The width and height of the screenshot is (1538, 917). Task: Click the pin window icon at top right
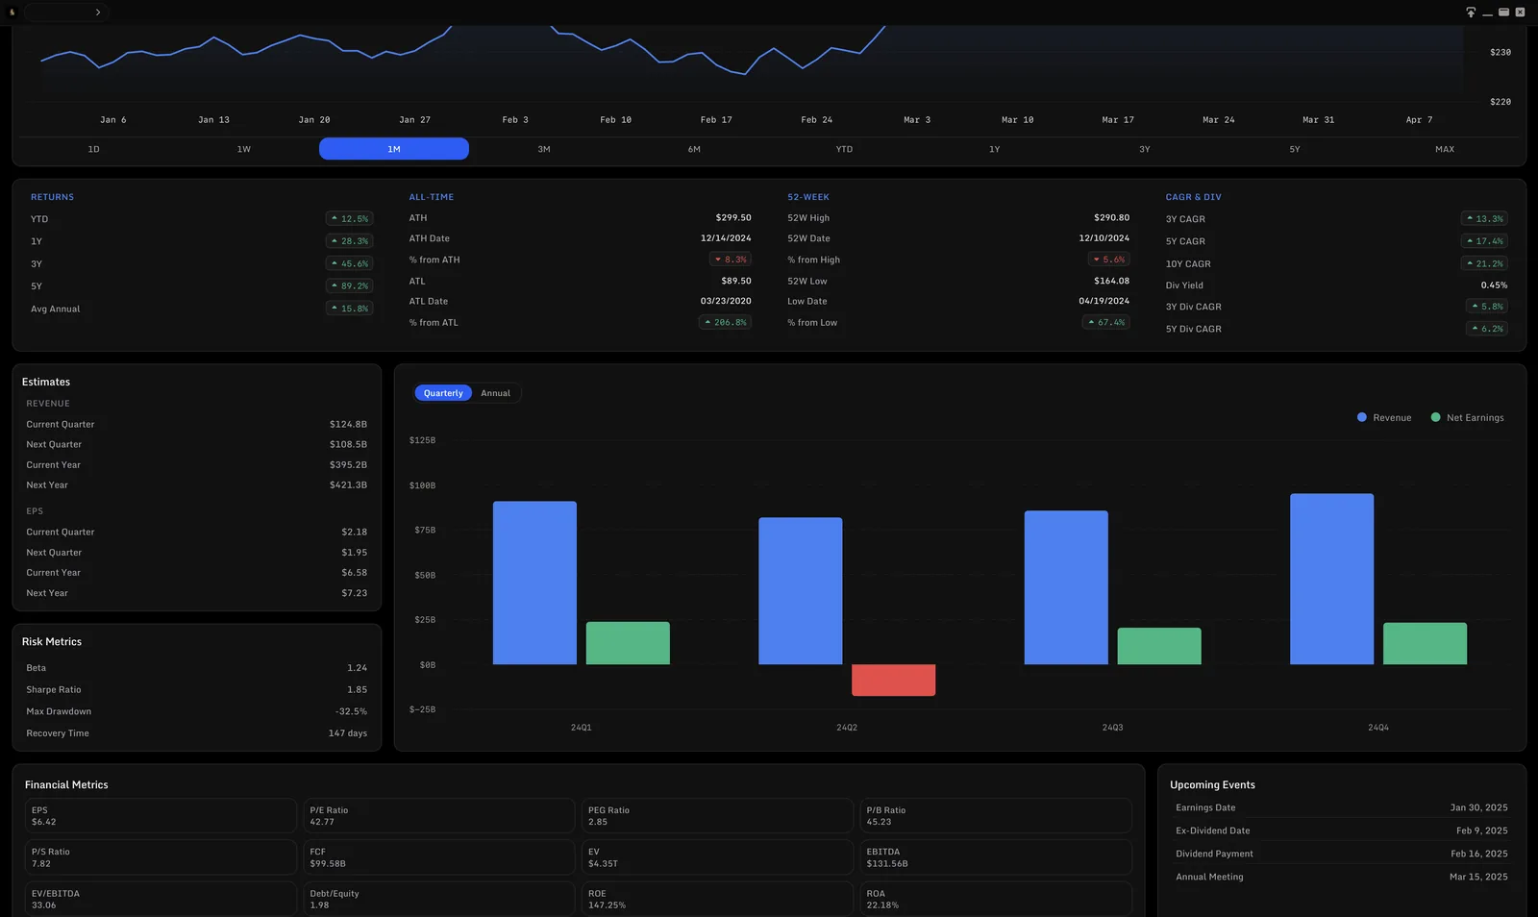1471,12
